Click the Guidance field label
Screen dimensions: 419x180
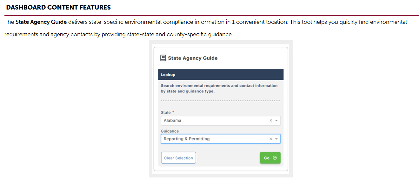point(170,131)
